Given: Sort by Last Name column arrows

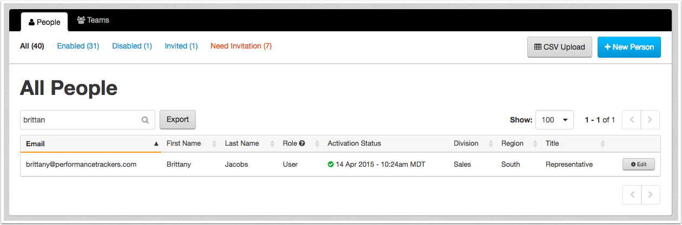Looking at the screenshot, I should (x=272, y=144).
